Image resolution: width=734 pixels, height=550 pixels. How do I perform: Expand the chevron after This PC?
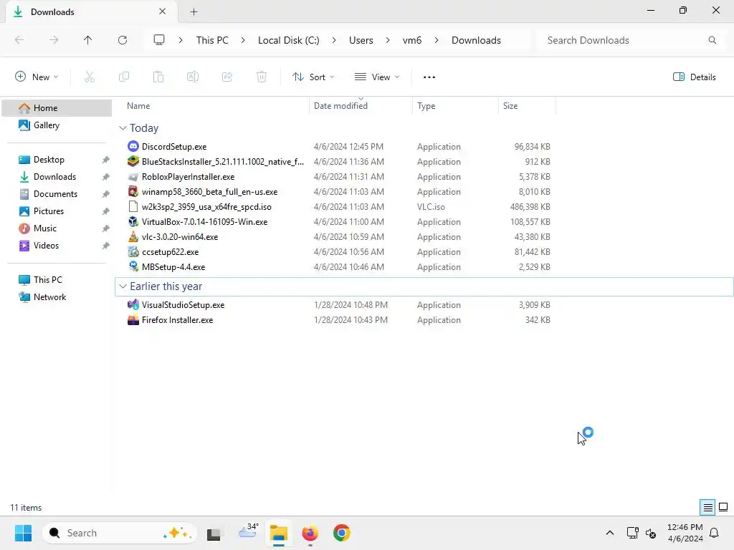(x=243, y=40)
